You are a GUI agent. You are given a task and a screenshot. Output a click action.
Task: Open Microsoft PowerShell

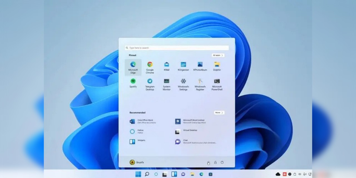point(217,84)
